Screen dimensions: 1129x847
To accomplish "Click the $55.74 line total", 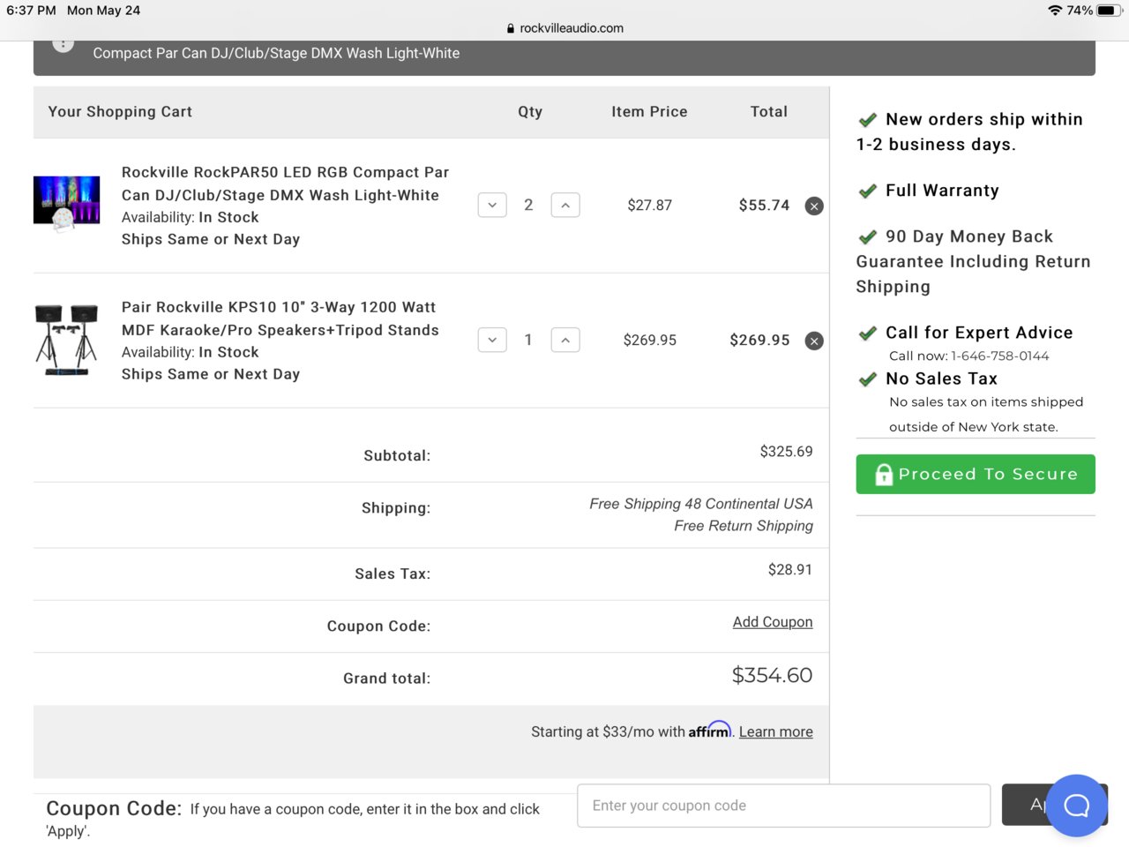I will coord(764,206).
